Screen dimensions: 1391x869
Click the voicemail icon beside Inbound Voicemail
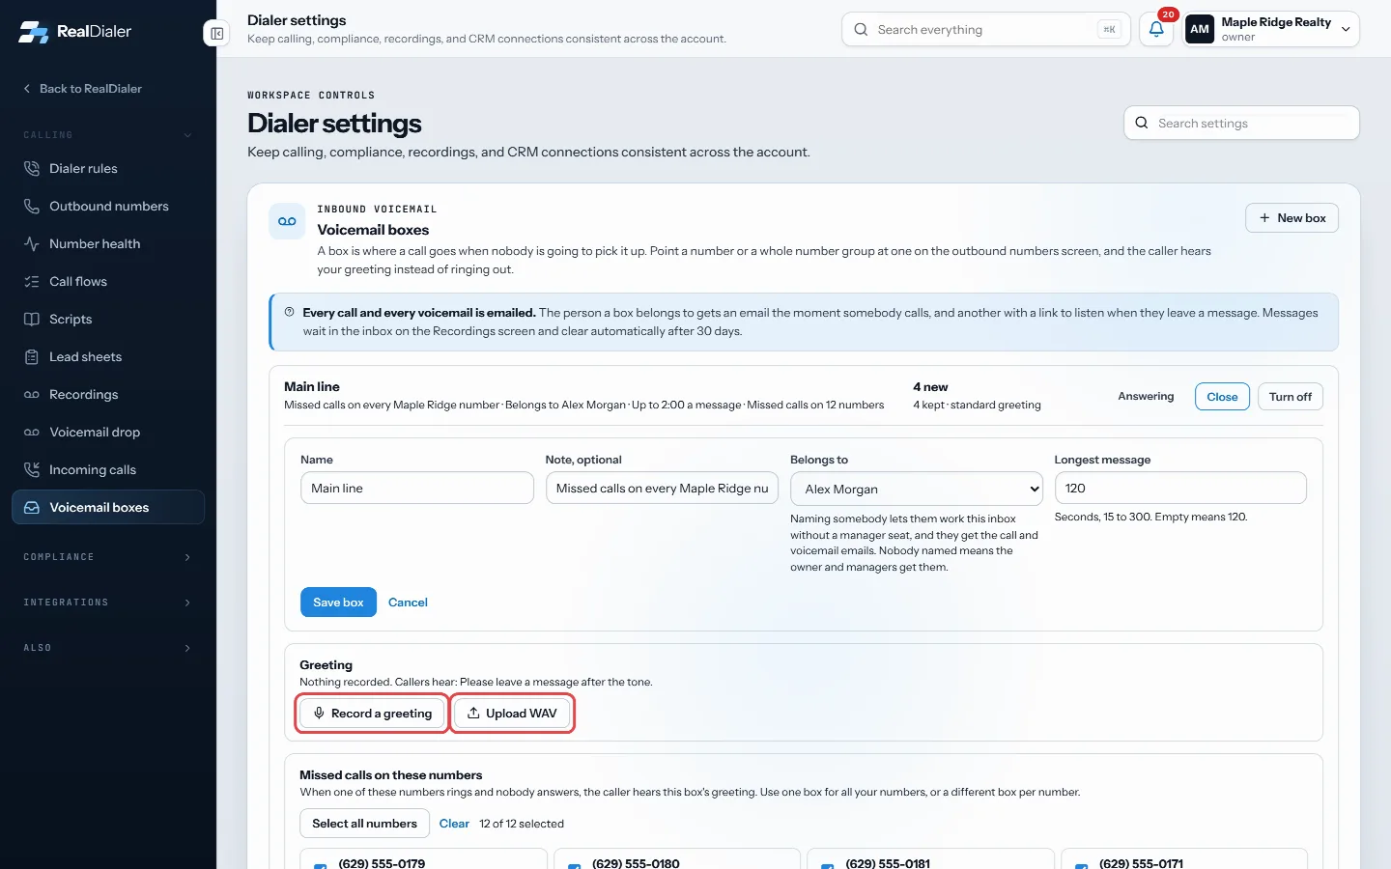(x=287, y=222)
